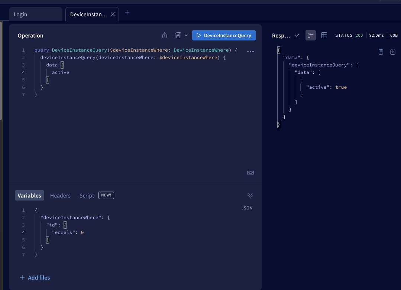Screen dimensions: 401x290
Task: Collapse the variables panel with double chevron
Action: pyautogui.click(x=250, y=195)
